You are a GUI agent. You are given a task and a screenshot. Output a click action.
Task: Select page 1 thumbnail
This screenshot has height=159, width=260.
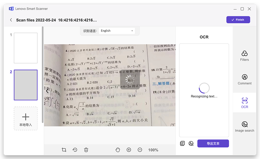pyautogui.click(x=26, y=48)
